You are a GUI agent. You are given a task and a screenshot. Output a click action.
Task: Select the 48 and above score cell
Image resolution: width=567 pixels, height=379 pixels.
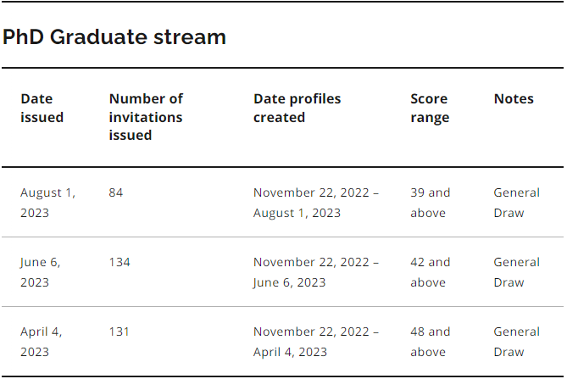pos(431,342)
